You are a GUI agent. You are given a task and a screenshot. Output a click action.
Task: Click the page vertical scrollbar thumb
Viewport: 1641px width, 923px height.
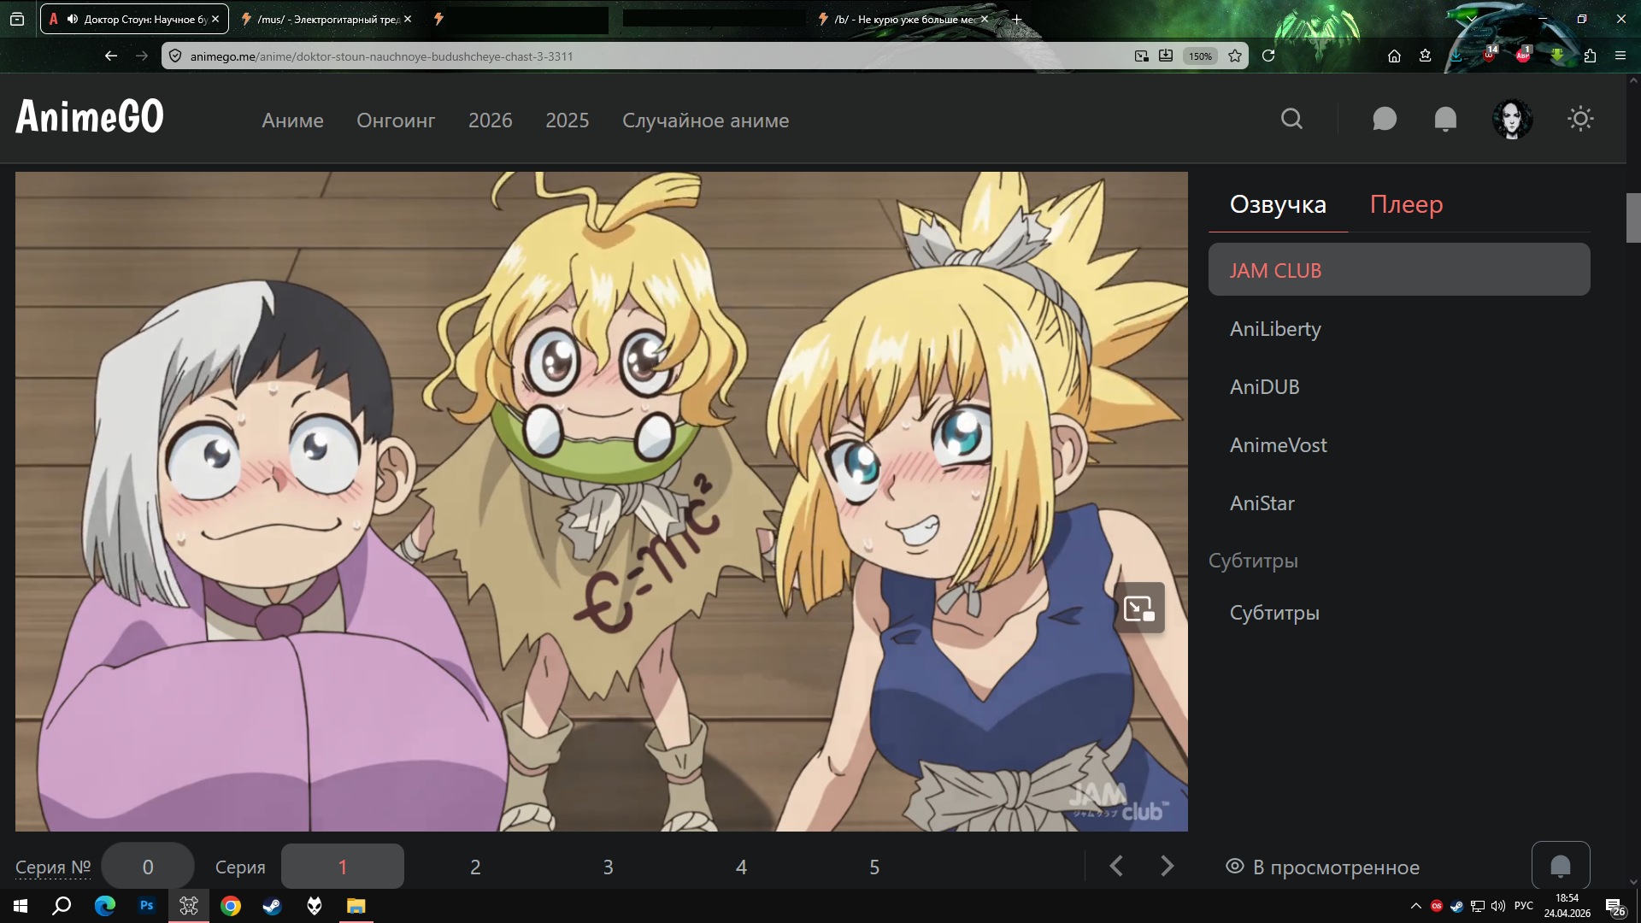pyautogui.click(x=1633, y=218)
